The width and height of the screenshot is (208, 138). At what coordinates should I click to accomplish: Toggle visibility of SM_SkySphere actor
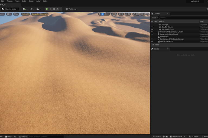152,27
